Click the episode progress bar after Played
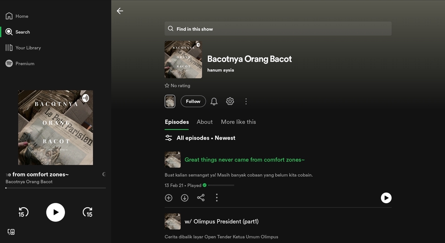The width and height of the screenshot is (445, 243). coord(222,185)
